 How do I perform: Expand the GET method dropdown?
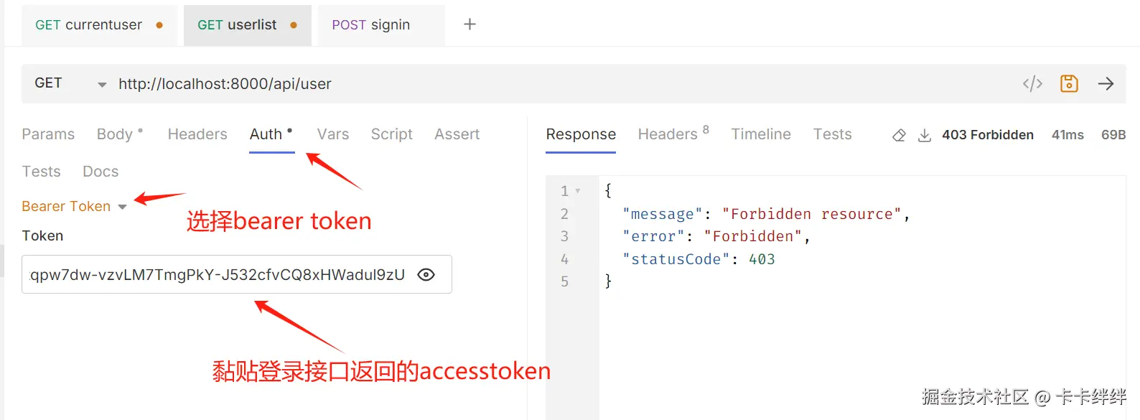pos(102,85)
